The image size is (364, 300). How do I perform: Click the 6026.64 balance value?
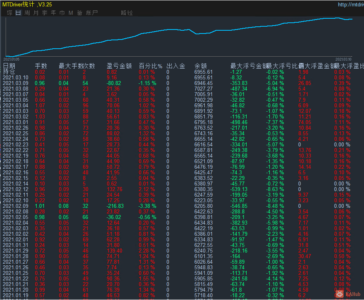click(x=204, y=262)
